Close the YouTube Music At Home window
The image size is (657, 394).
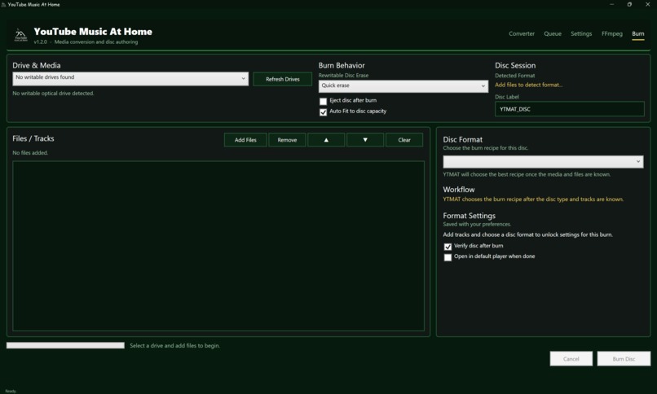click(x=647, y=5)
